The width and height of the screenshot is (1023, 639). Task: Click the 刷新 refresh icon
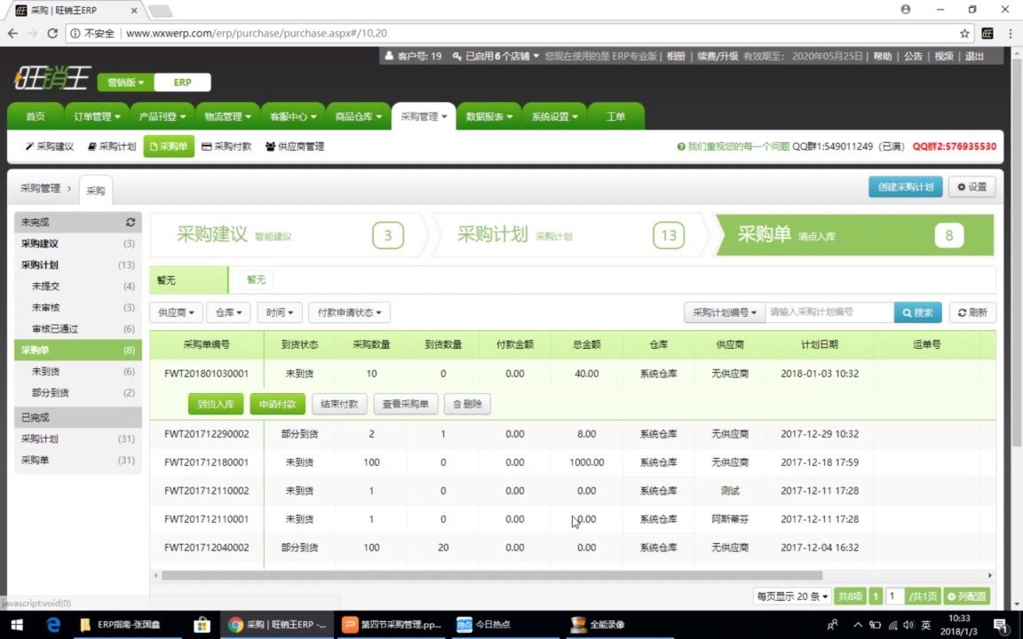pos(971,312)
